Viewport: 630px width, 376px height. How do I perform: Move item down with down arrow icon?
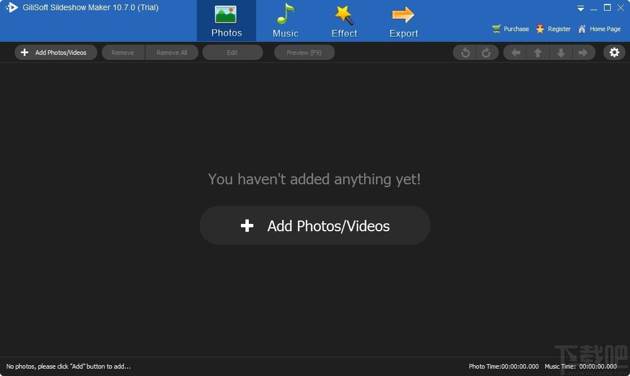[x=560, y=53]
